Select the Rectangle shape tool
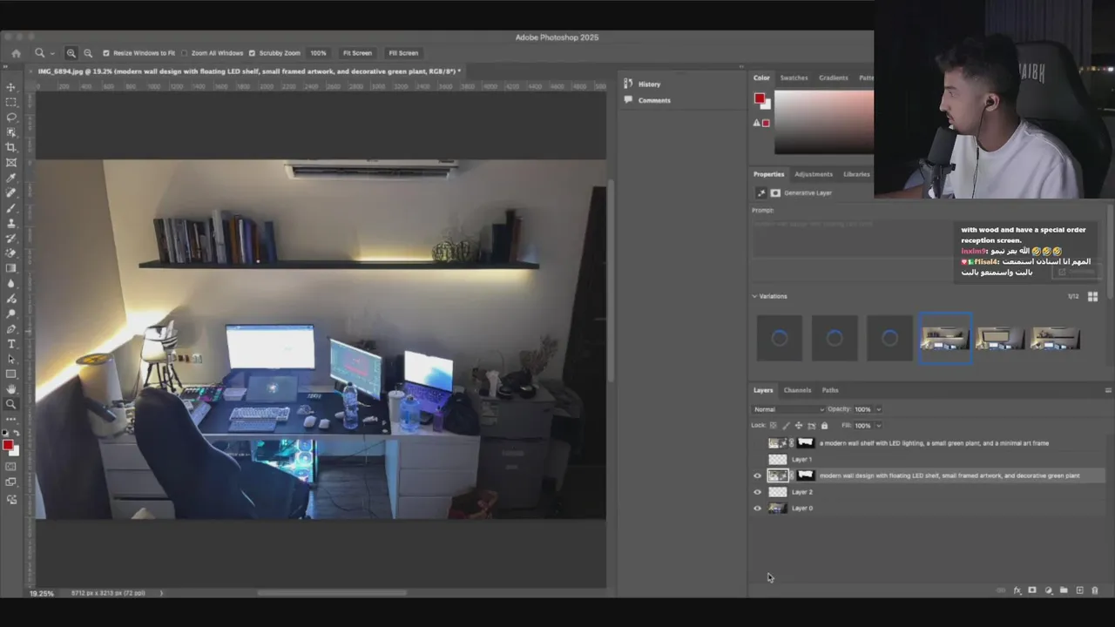 click(x=11, y=374)
